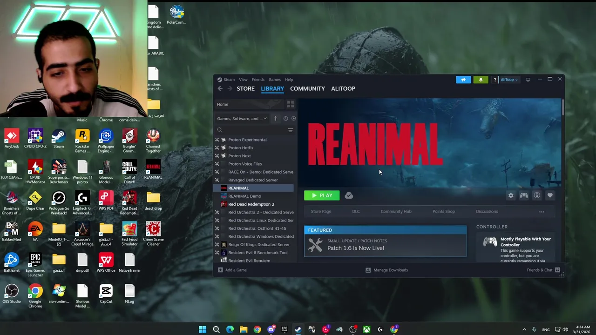Open the DLC link
Image resolution: width=596 pixels, height=335 pixels.
click(356, 211)
